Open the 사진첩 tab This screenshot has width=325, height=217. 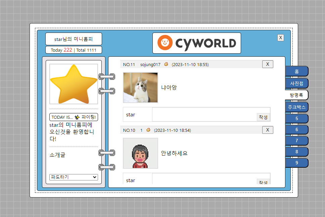296,83
